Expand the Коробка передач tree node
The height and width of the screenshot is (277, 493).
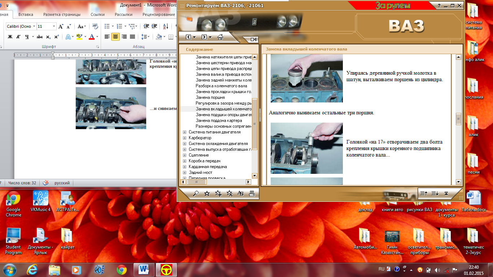(185, 161)
